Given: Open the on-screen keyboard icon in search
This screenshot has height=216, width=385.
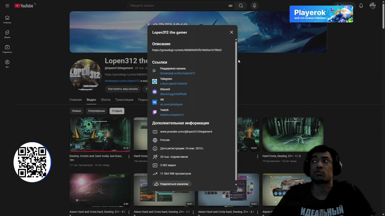Looking at the screenshot, I should coord(231,6).
